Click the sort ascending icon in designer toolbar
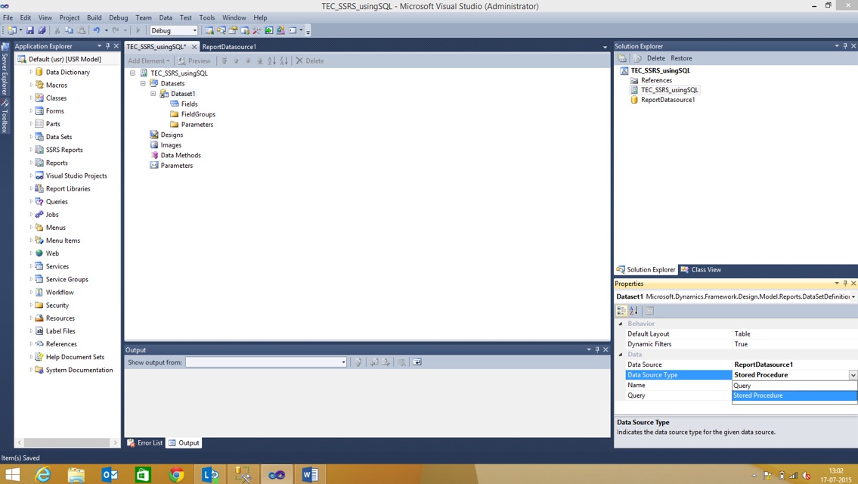Image resolution: width=858 pixels, height=484 pixels. (x=272, y=60)
